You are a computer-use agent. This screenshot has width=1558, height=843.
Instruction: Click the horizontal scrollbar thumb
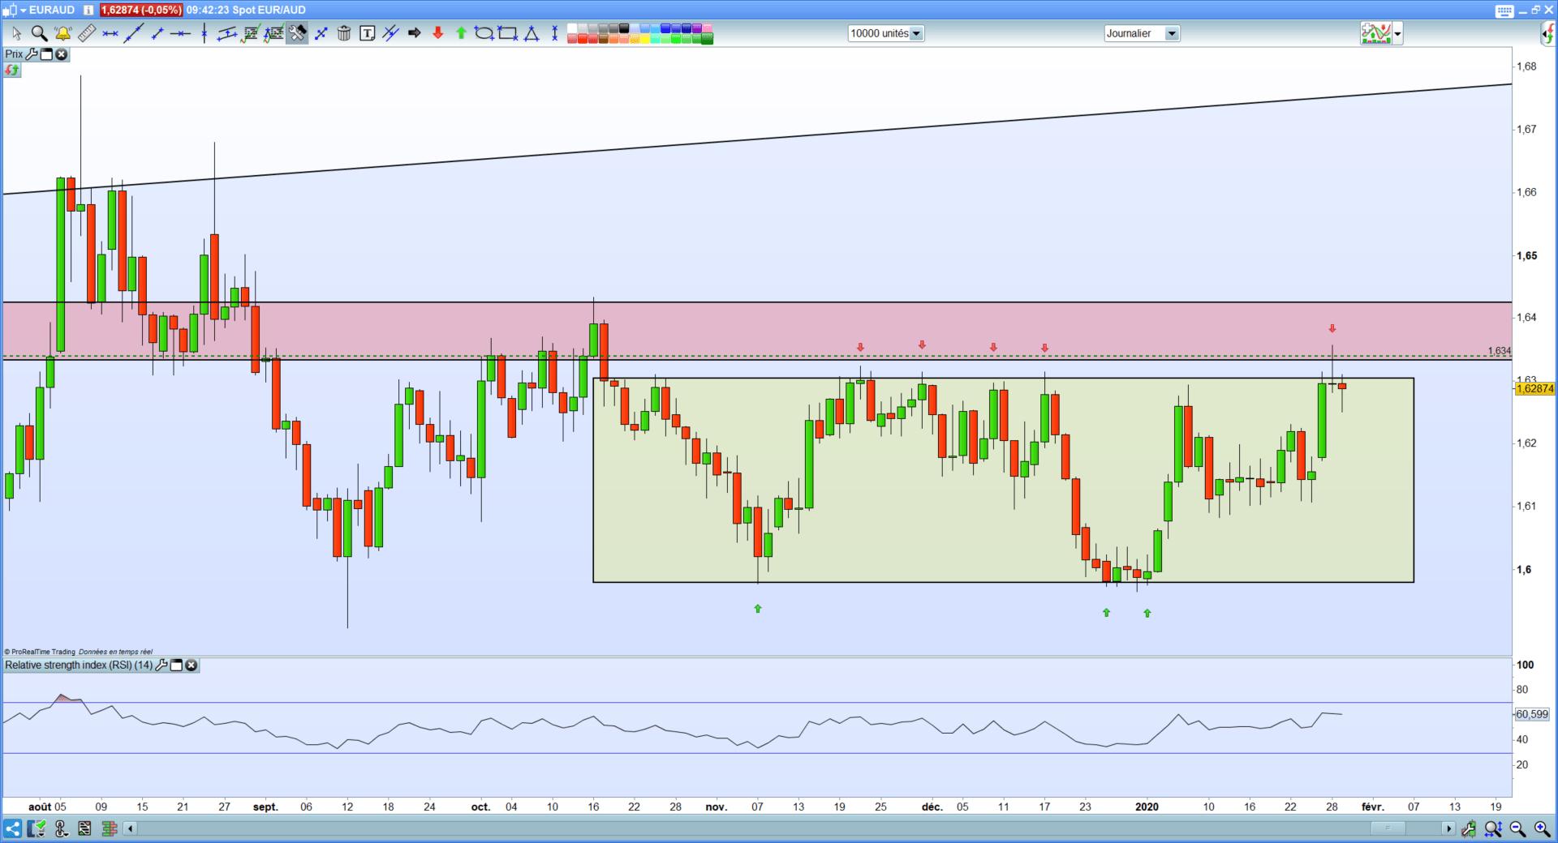point(1388,828)
